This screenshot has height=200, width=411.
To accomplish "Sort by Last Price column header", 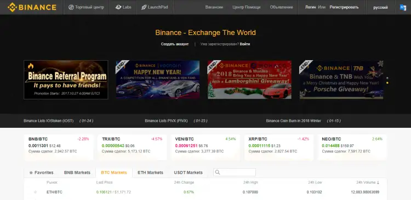I will click(x=104, y=183).
